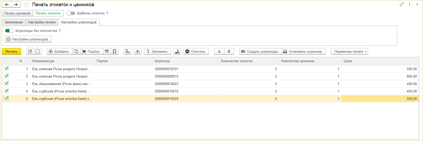The width and height of the screenshot is (423, 141).
Task: Click the Очистить button
Action: [196, 51]
